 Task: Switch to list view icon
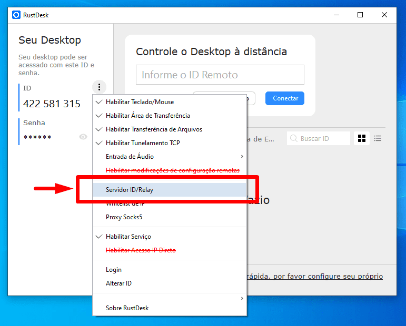point(378,138)
